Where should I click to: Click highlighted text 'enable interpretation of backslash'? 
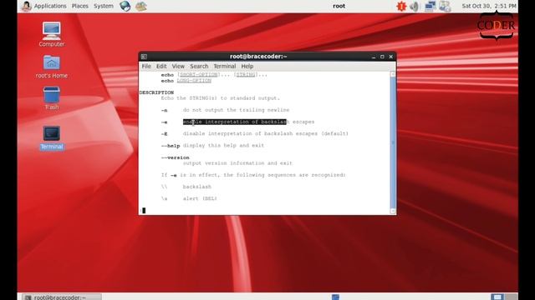235,122
